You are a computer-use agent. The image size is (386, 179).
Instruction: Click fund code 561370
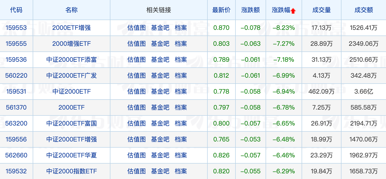16,108
